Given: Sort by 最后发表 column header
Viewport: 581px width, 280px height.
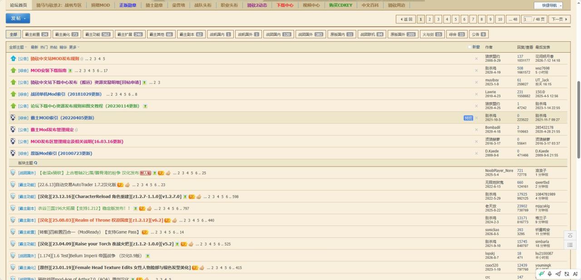Looking at the screenshot, I should coord(542,47).
